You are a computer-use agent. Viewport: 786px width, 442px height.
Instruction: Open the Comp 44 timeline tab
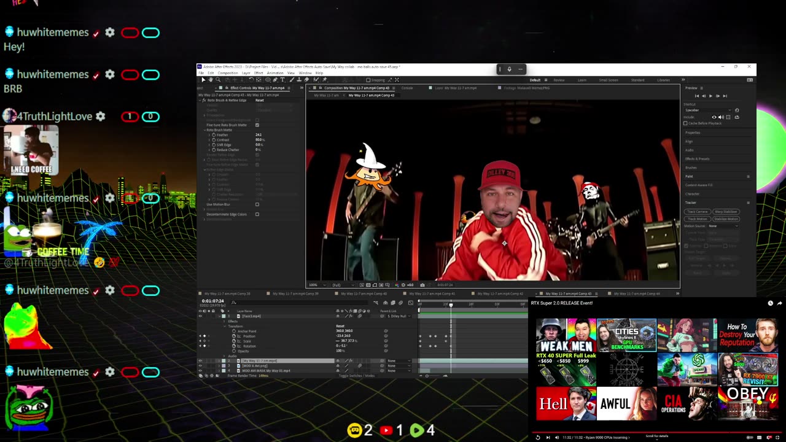click(x=637, y=293)
